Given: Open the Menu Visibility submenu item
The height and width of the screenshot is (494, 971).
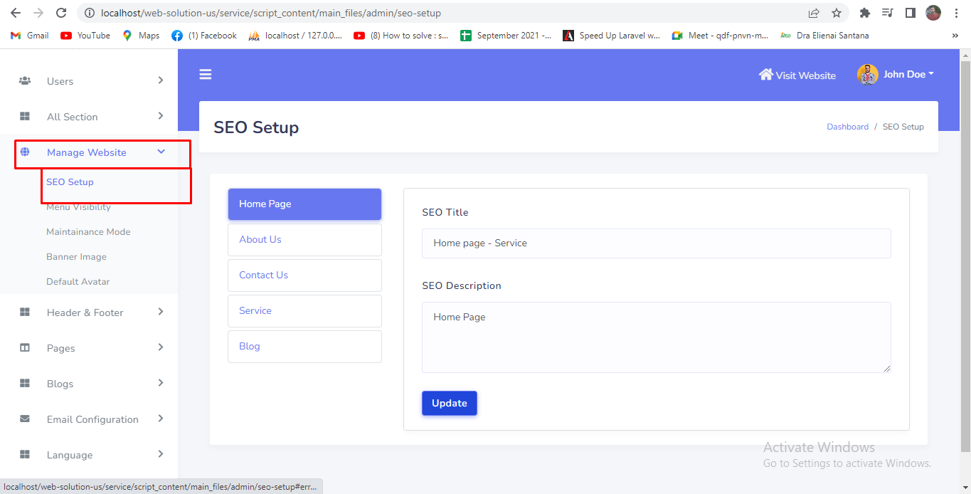Looking at the screenshot, I should click(x=78, y=207).
